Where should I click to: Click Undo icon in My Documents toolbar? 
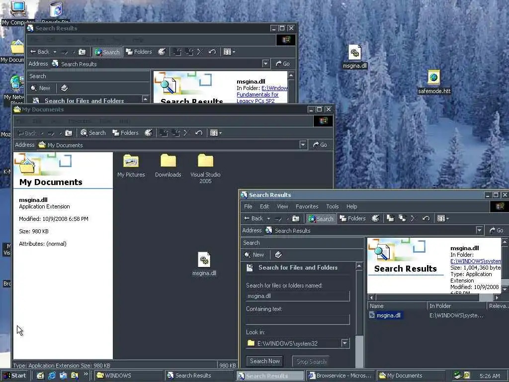click(199, 133)
